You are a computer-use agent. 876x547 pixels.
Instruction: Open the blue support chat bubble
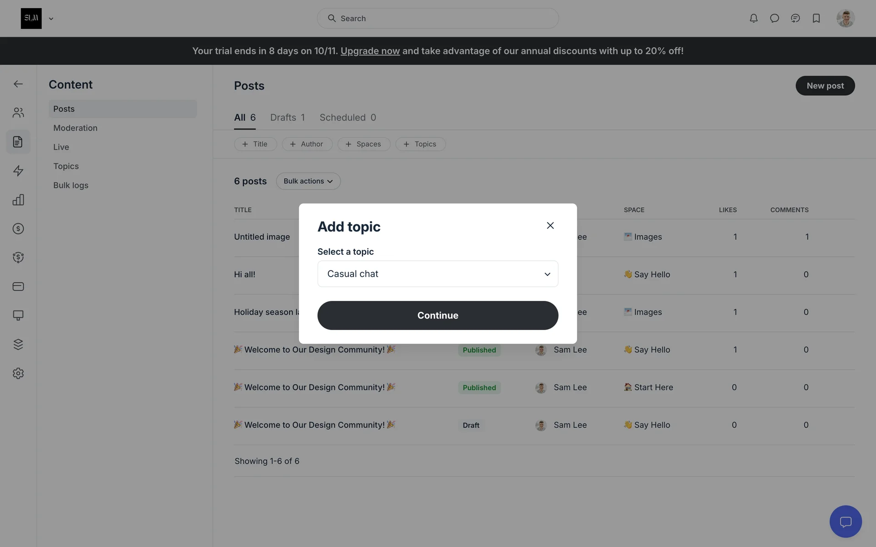click(x=845, y=521)
